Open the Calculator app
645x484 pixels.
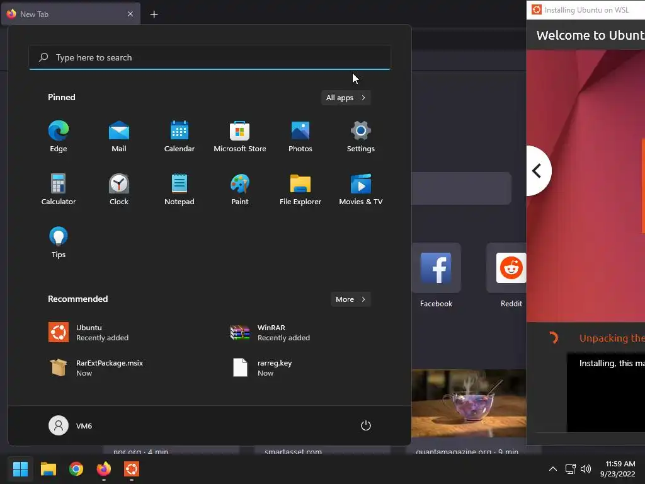[59, 190]
